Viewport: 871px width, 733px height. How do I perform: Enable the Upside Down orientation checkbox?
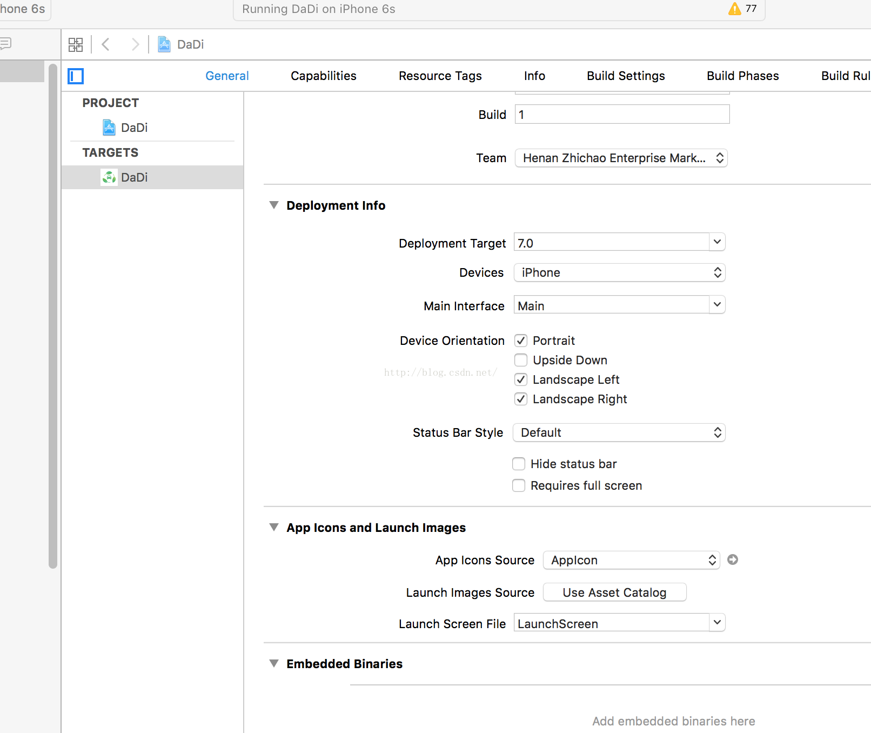[521, 360]
